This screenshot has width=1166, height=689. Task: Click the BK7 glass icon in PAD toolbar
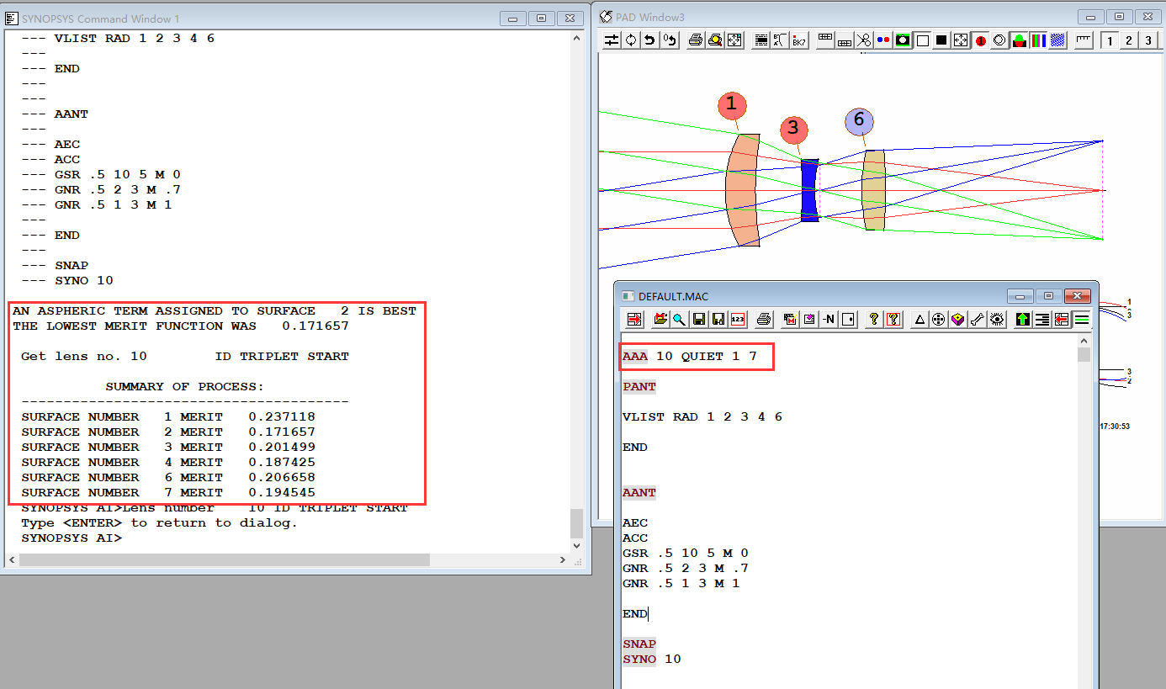(x=799, y=40)
